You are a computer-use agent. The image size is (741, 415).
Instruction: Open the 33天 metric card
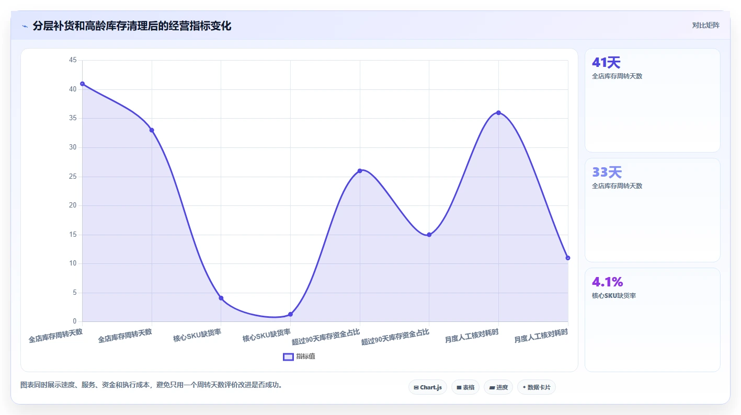653,210
